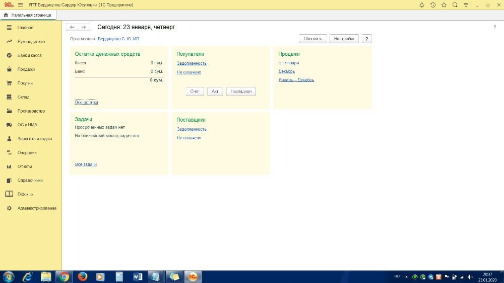Open the Windows Start button
This screenshot has height=283, width=504.
point(9,276)
